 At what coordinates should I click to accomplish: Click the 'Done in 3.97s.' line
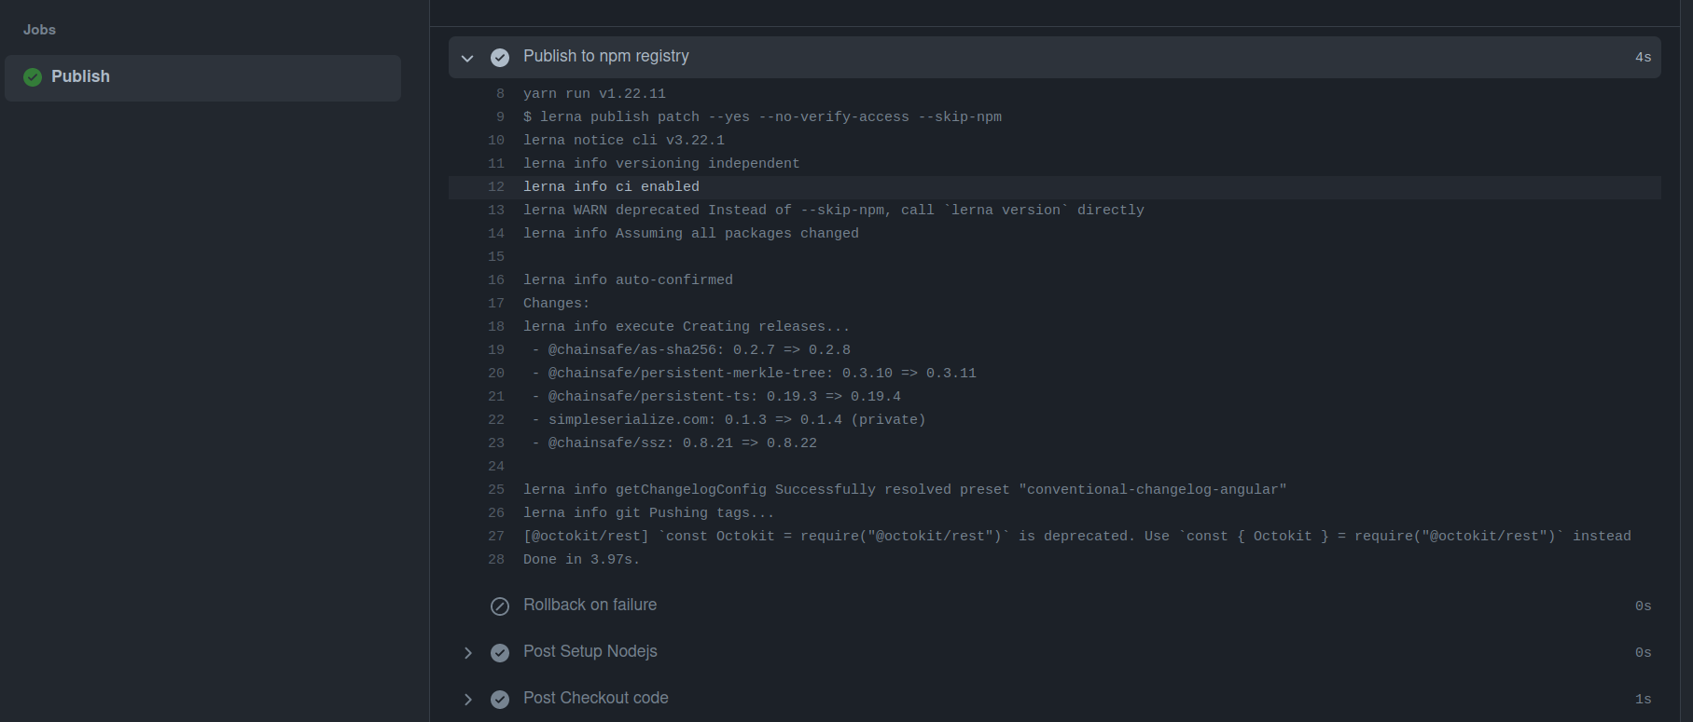tap(581, 560)
